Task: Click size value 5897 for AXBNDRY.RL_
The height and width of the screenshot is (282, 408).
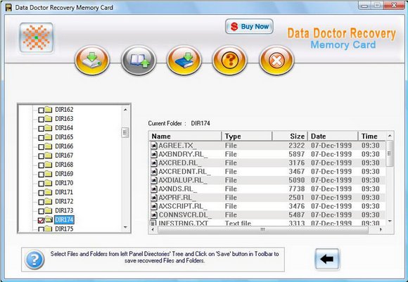Action: coord(296,154)
